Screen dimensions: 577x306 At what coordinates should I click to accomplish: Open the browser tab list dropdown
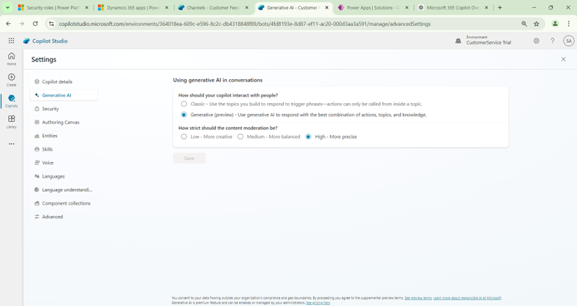pos(8,8)
